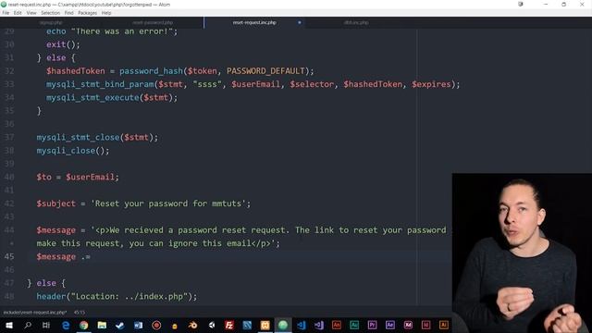Image resolution: width=592 pixels, height=333 pixels.
Task: Click PASSWORD_DEFAULT constant on line 32
Action: (x=265, y=71)
